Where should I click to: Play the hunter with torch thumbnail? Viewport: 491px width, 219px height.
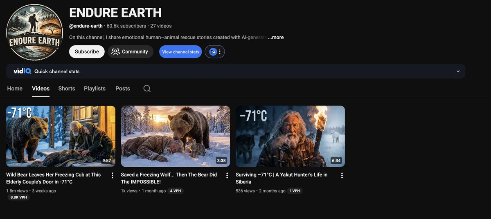click(x=290, y=136)
